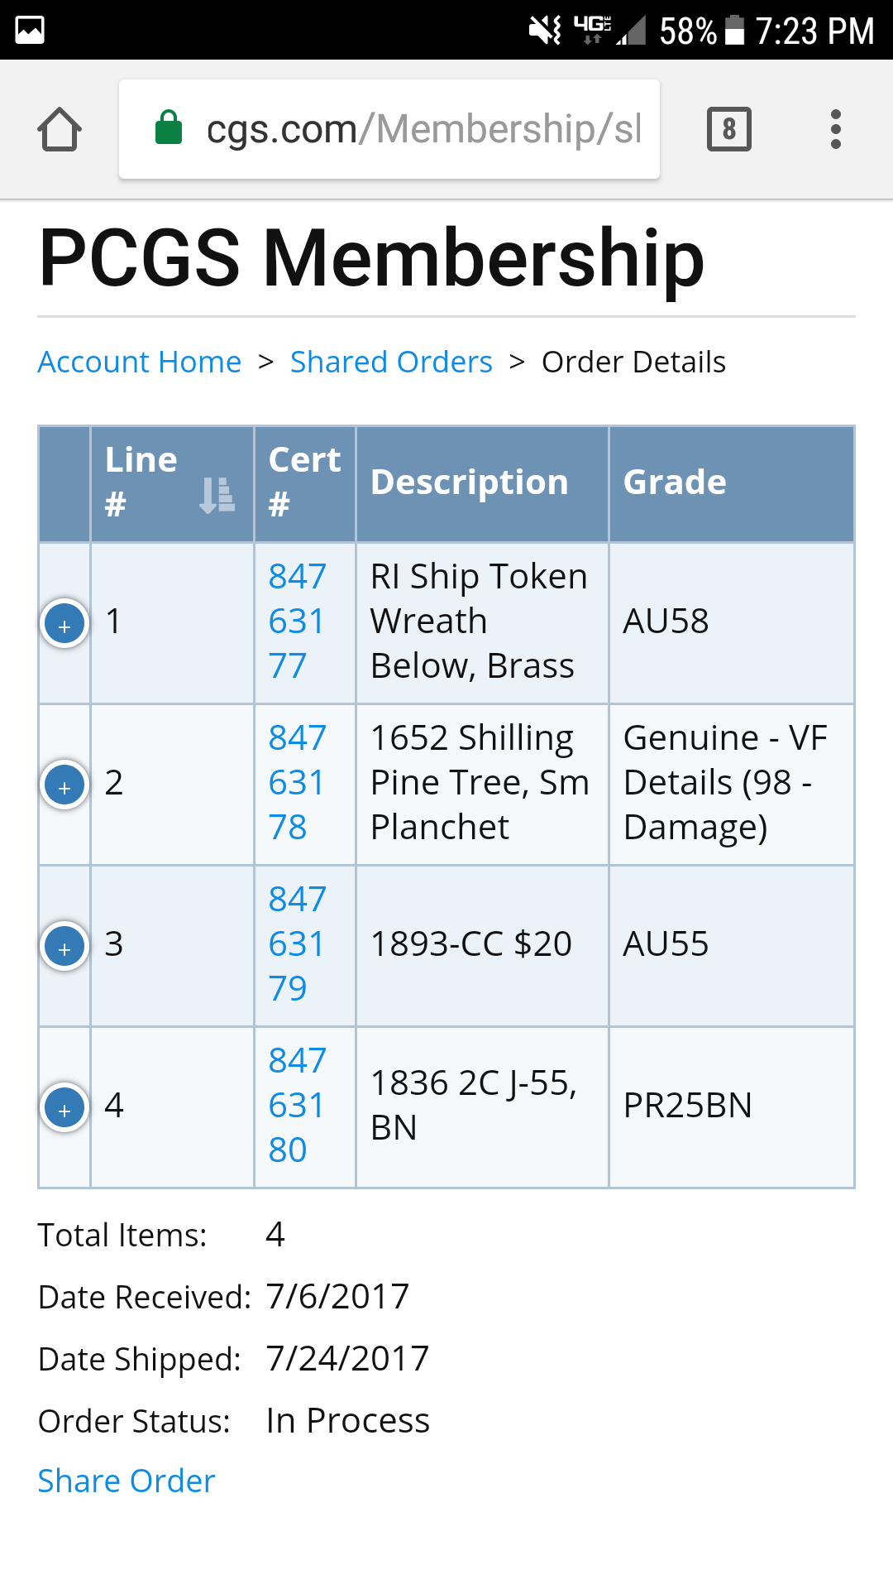Click the Share Order link
893x1589 pixels.
[127, 1481]
